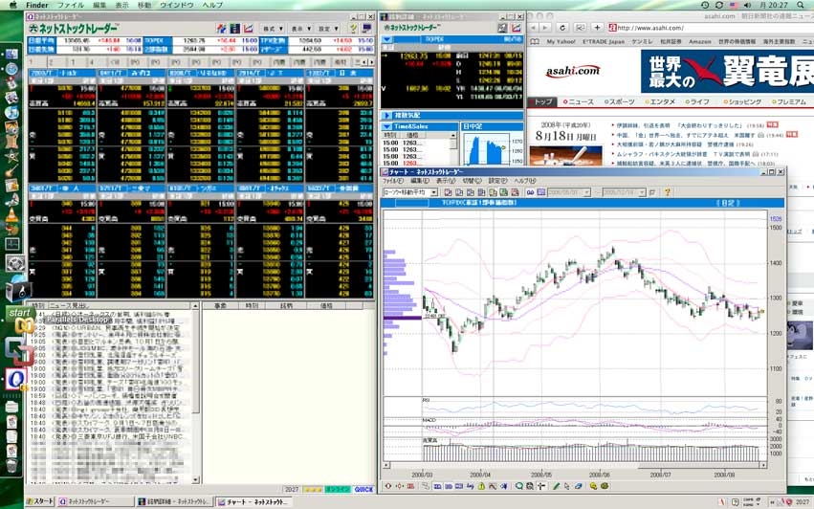814x509 pixels.
Task: Click the yellow question mark help icon in chart window
Action: [x=668, y=192]
